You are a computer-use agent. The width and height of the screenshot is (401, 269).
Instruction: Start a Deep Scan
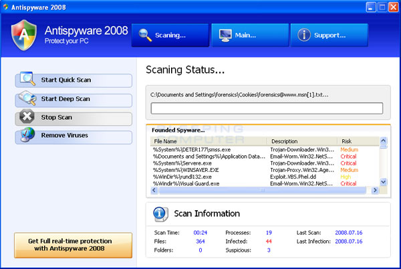coord(74,100)
